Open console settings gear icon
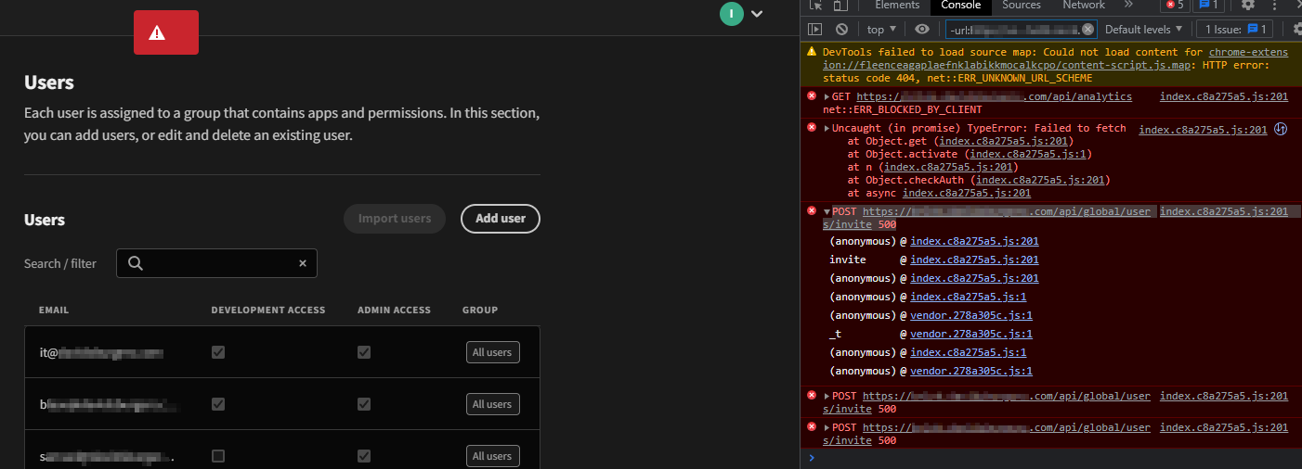This screenshot has width=1302, height=469. coord(1295,30)
